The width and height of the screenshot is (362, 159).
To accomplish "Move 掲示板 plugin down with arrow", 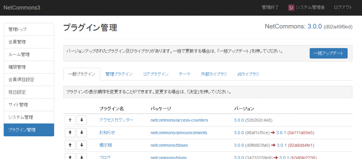I will (x=82, y=145).
